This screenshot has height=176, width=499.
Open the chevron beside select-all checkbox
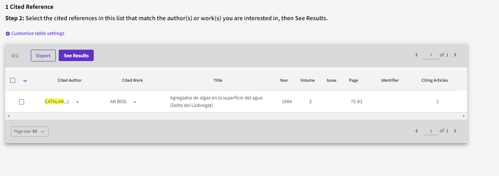pos(25,80)
